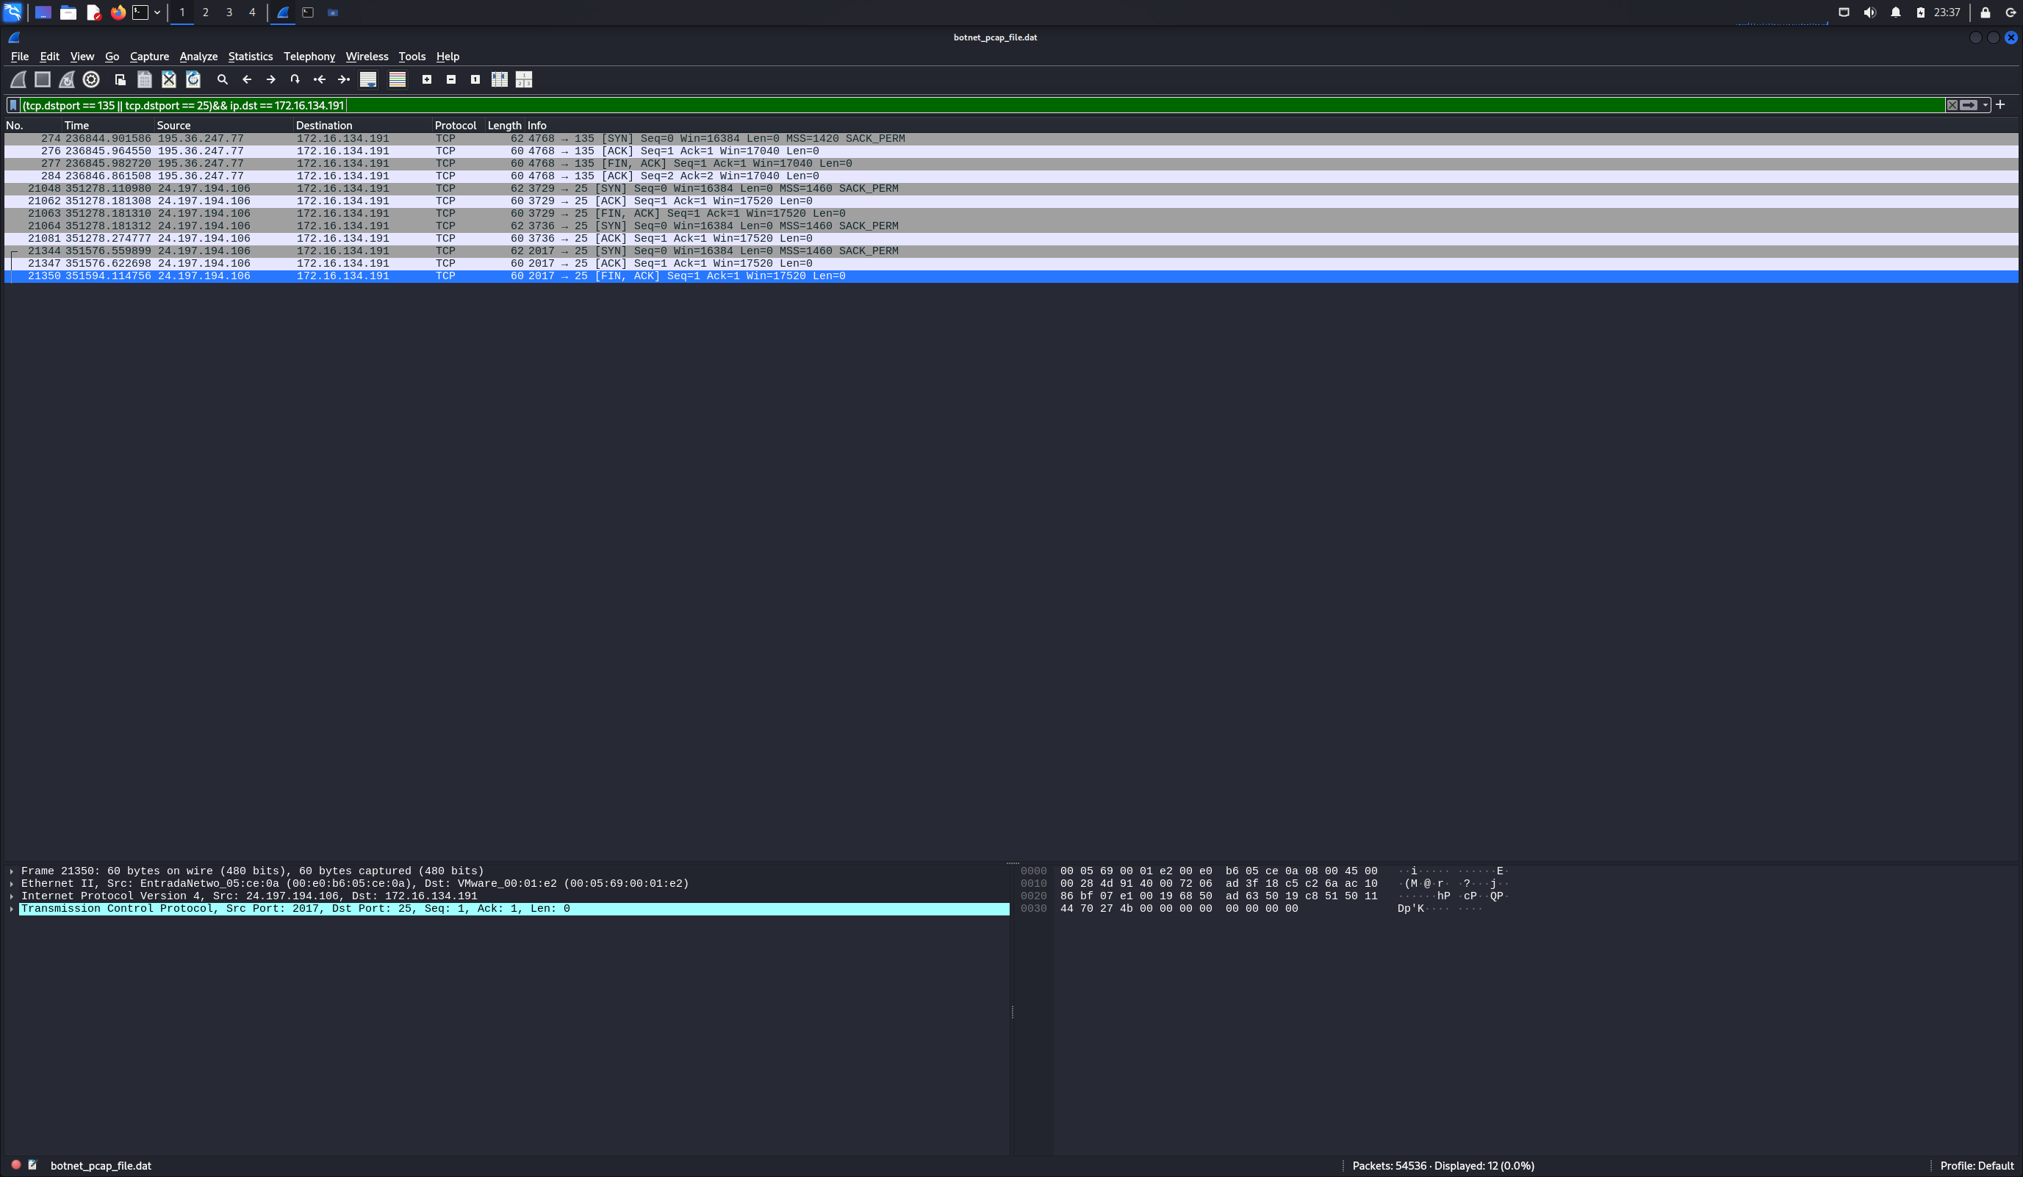
Task: Click Find packet magnifier icon
Action: [223, 79]
